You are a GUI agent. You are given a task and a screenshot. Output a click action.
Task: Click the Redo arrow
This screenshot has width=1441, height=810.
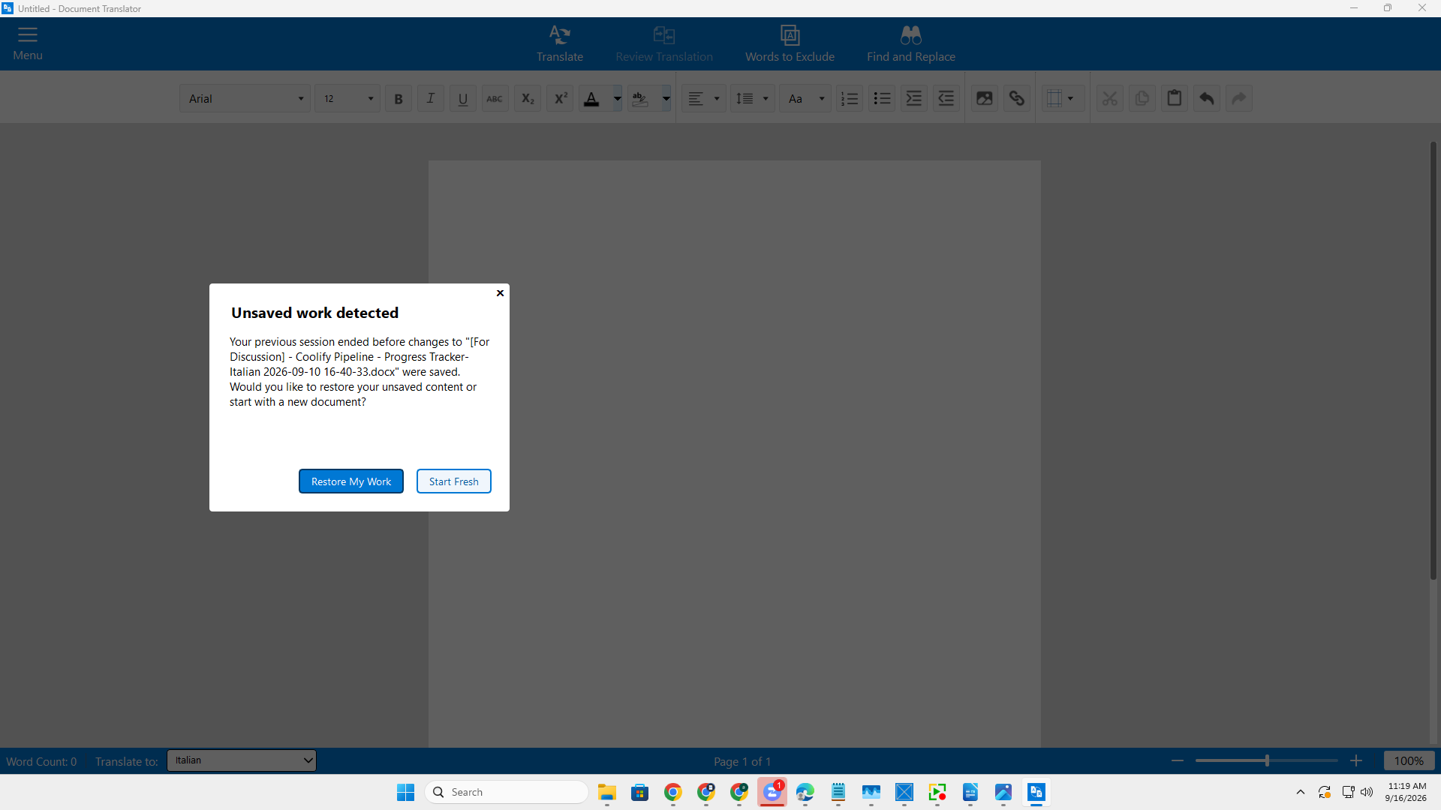[1239, 98]
